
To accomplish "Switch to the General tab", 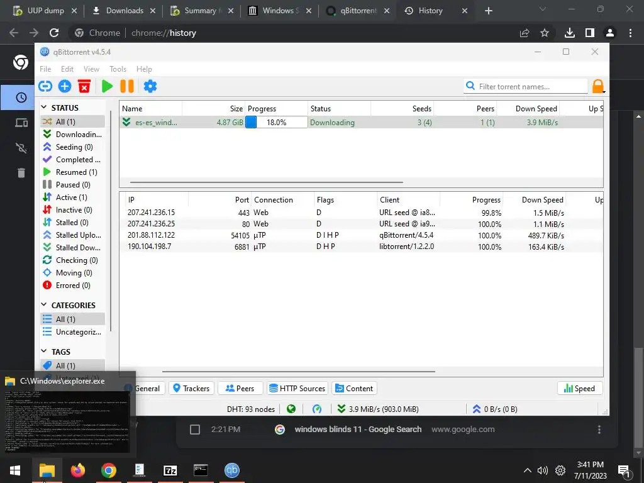I will pos(146,388).
